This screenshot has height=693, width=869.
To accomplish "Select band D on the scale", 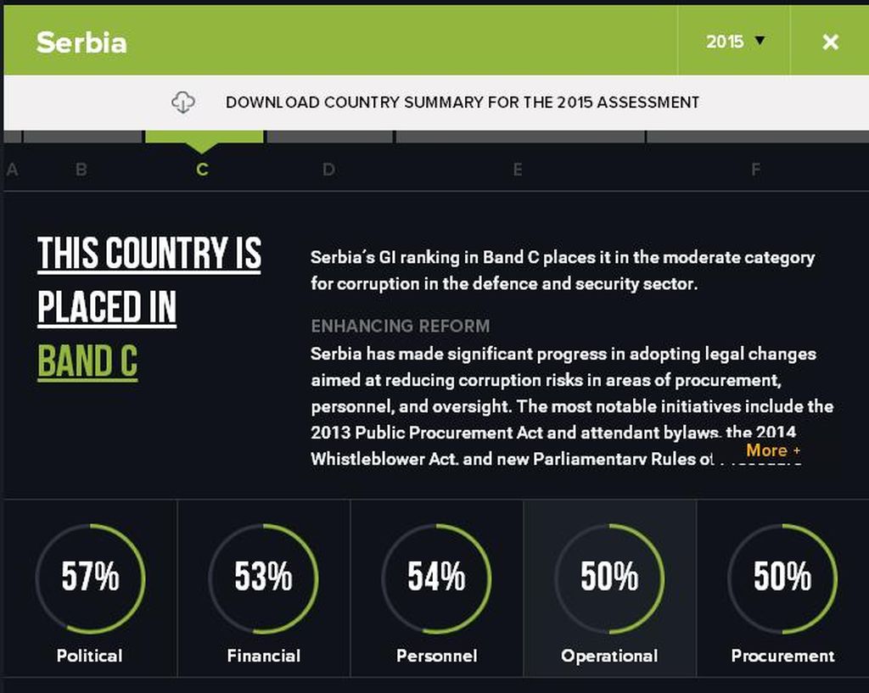I will pyautogui.click(x=328, y=169).
